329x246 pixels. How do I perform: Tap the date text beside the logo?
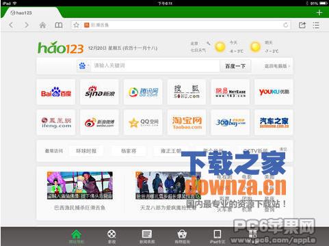click(x=122, y=48)
